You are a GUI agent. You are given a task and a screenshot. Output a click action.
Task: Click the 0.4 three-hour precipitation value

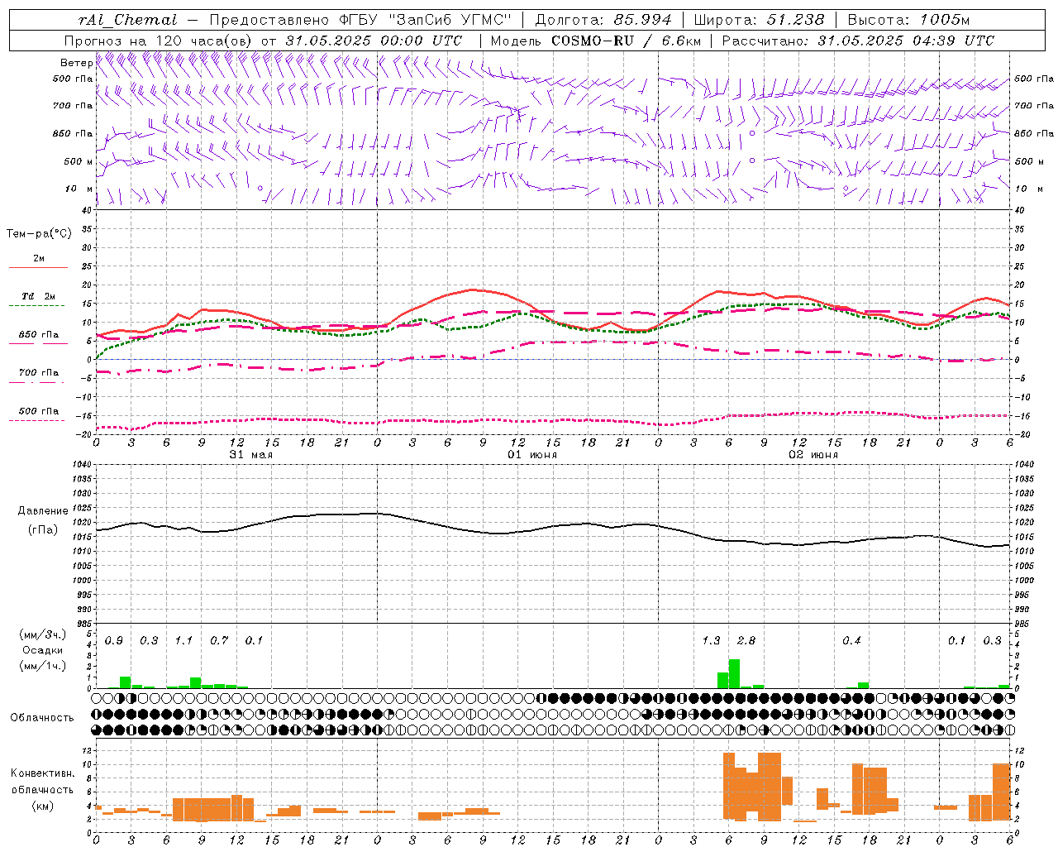tap(851, 641)
